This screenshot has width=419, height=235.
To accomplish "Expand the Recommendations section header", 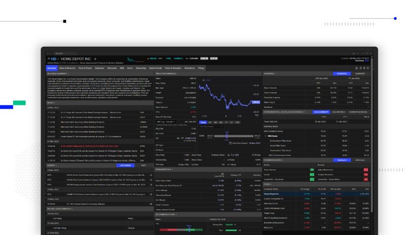I will click(166, 214).
